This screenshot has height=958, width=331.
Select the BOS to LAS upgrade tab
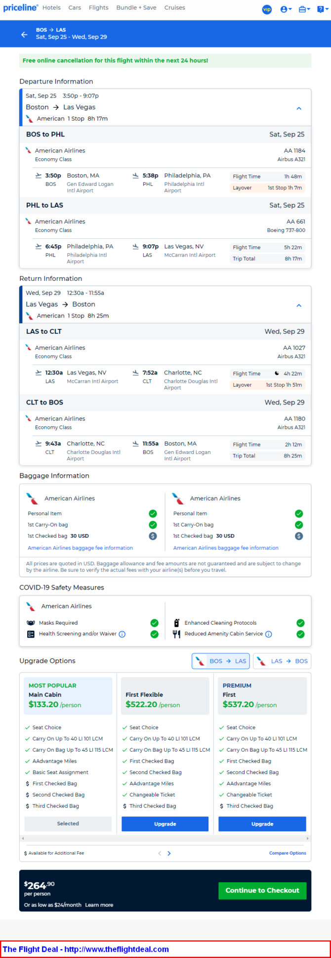tap(221, 661)
